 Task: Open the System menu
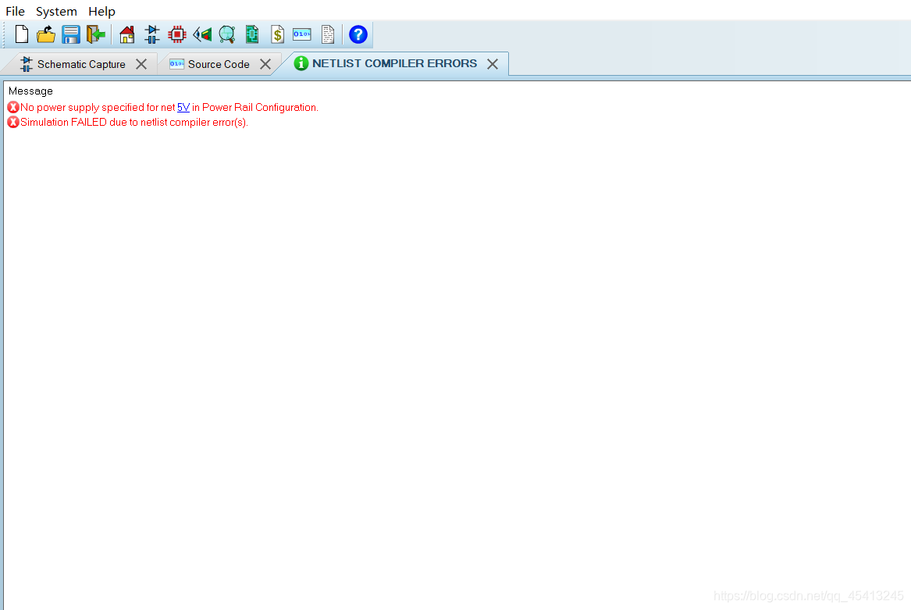coord(56,12)
